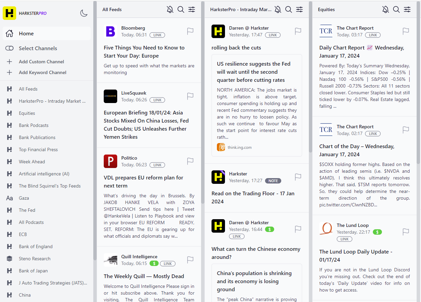Flag the Chart of the Day post
Image resolution: width=421 pixels, height=302 pixels.
[x=406, y=130]
